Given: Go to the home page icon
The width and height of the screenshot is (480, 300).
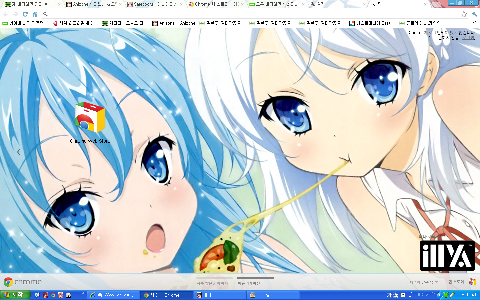Looking at the screenshot, I should (35, 14).
